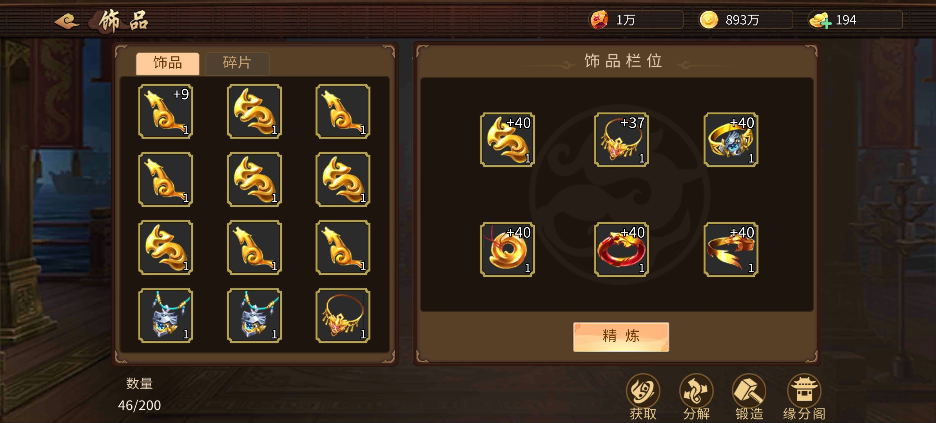
Task: Select the first silver pendant necklace in inventory
Action: (166, 316)
